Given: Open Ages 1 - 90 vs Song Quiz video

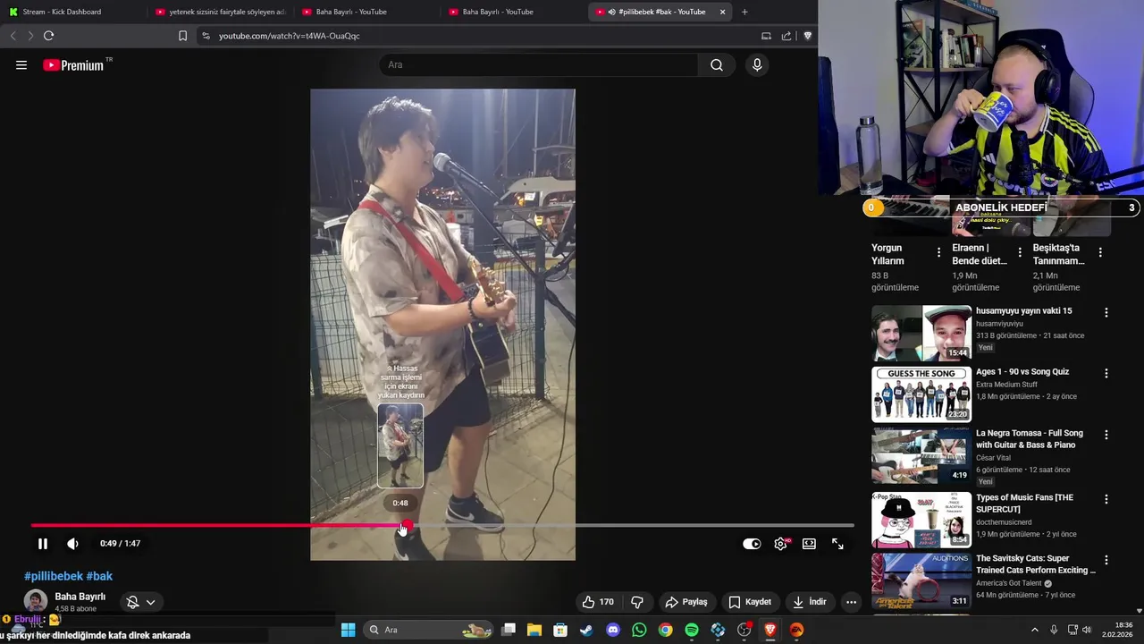Looking at the screenshot, I should 921,394.
